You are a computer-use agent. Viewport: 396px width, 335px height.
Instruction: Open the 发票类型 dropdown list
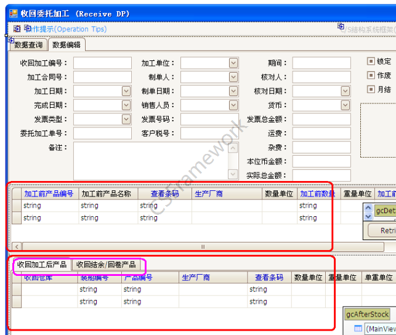pos(126,119)
